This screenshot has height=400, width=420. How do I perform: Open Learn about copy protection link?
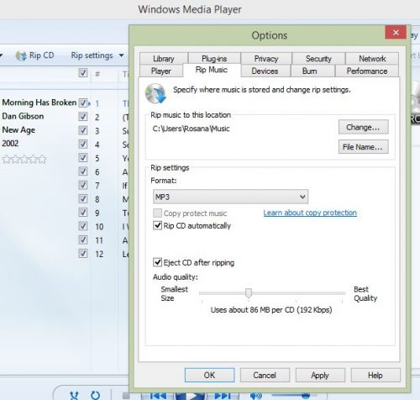tap(310, 213)
